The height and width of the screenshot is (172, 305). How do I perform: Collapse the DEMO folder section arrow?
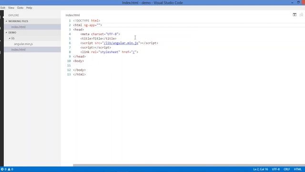pyautogui.click(x=6, y=32)
